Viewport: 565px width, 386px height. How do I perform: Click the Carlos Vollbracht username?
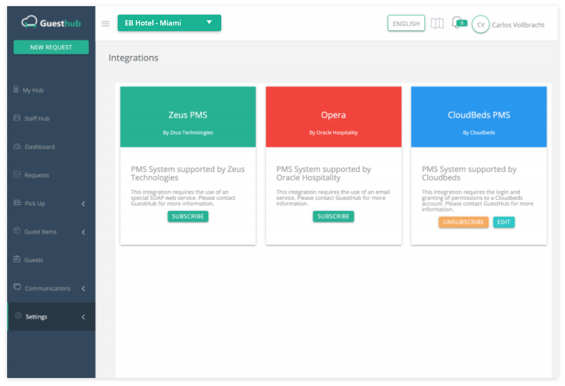518,25
